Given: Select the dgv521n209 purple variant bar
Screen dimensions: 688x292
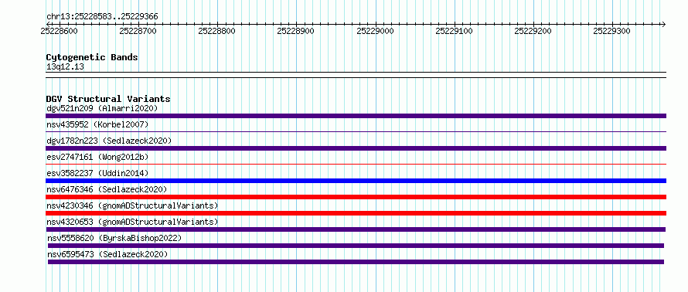Looking at the screenshot, I should [356, 116].
